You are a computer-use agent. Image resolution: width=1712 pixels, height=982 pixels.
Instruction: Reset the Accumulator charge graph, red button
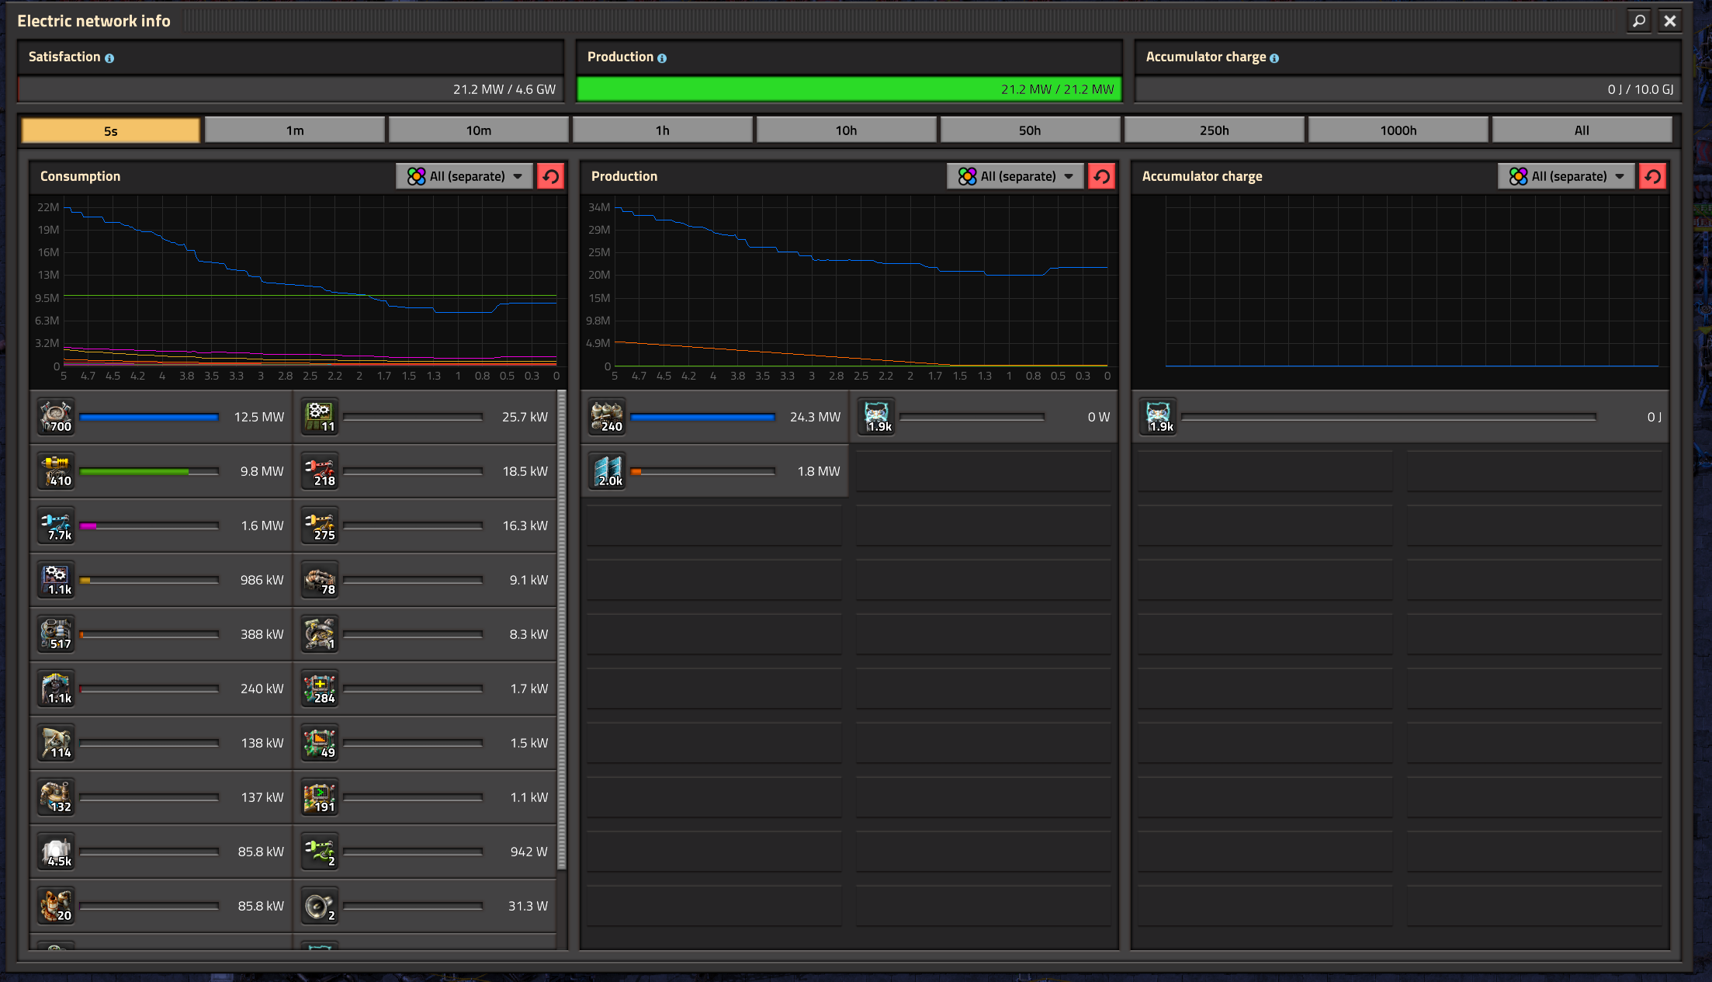(1653, 176)
